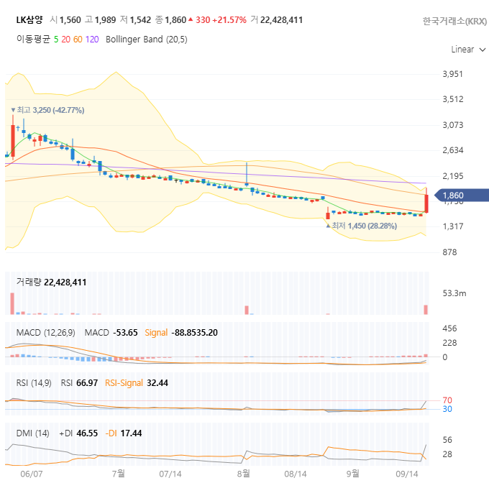Click the 7월 date axis label

(118, 474)
